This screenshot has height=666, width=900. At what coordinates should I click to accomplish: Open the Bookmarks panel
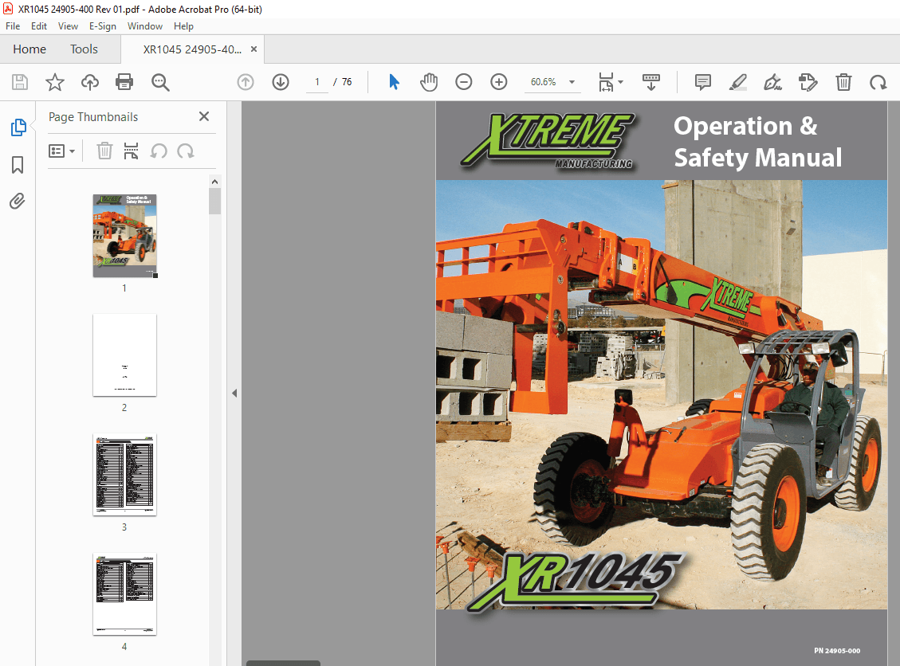(18, 164)
